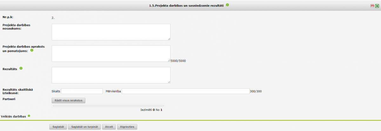Focus the 'Mērvienība' input field
Screen dimensions: 381x131
tap(186, 91)
